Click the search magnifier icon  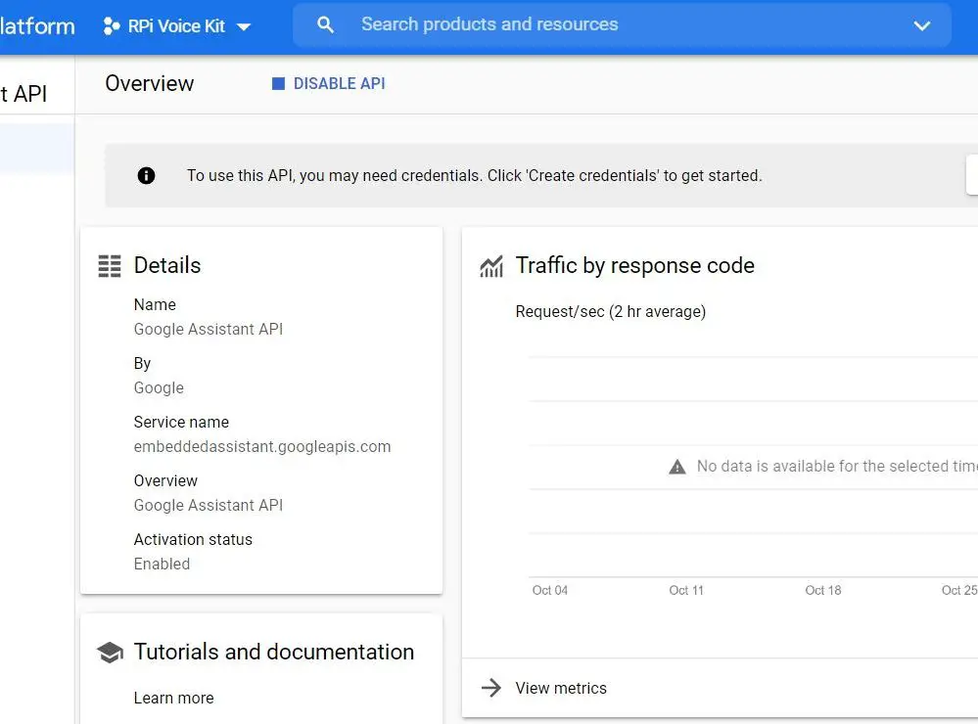pos(325,24)
